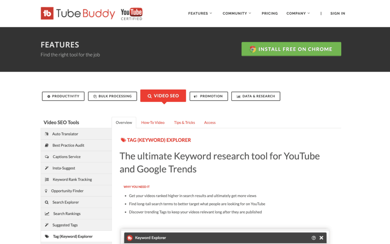Open Keyword Rank Tracking tool page
Viewport: 390px width, 244px height.
(x=76, y=180)
